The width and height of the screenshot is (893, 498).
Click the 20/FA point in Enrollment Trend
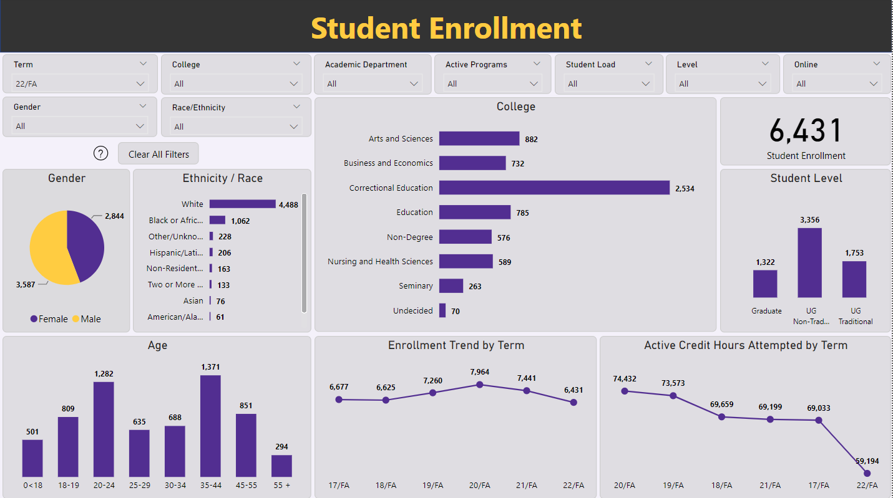(479, 385)
